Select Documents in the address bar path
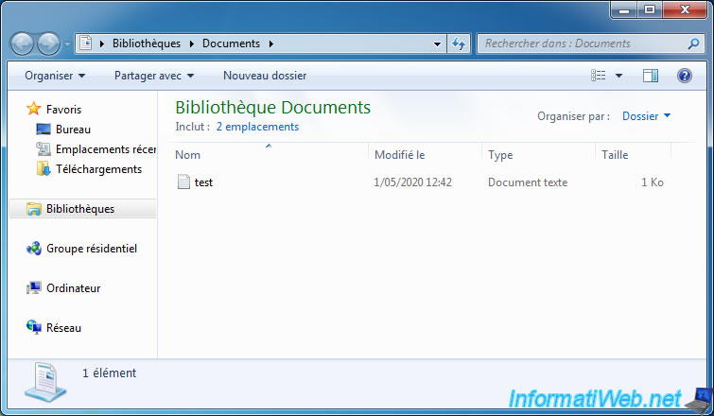Screen dimensions: 714x416 pos(231,43)
